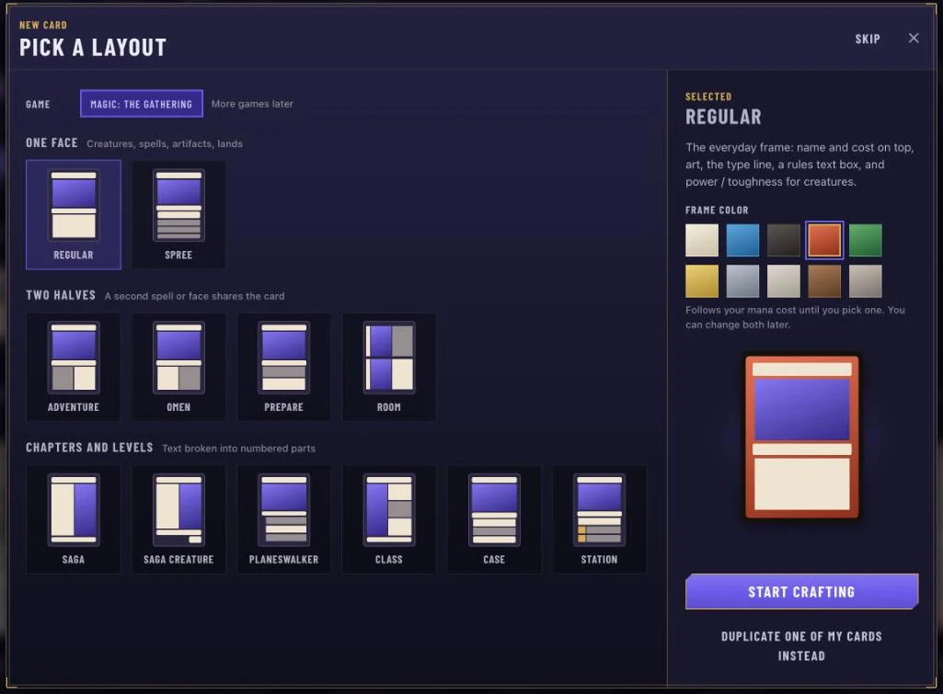Choose the blue frame color swatch
The height and width of the screenshot is (694, 943).
coord(742,240)
